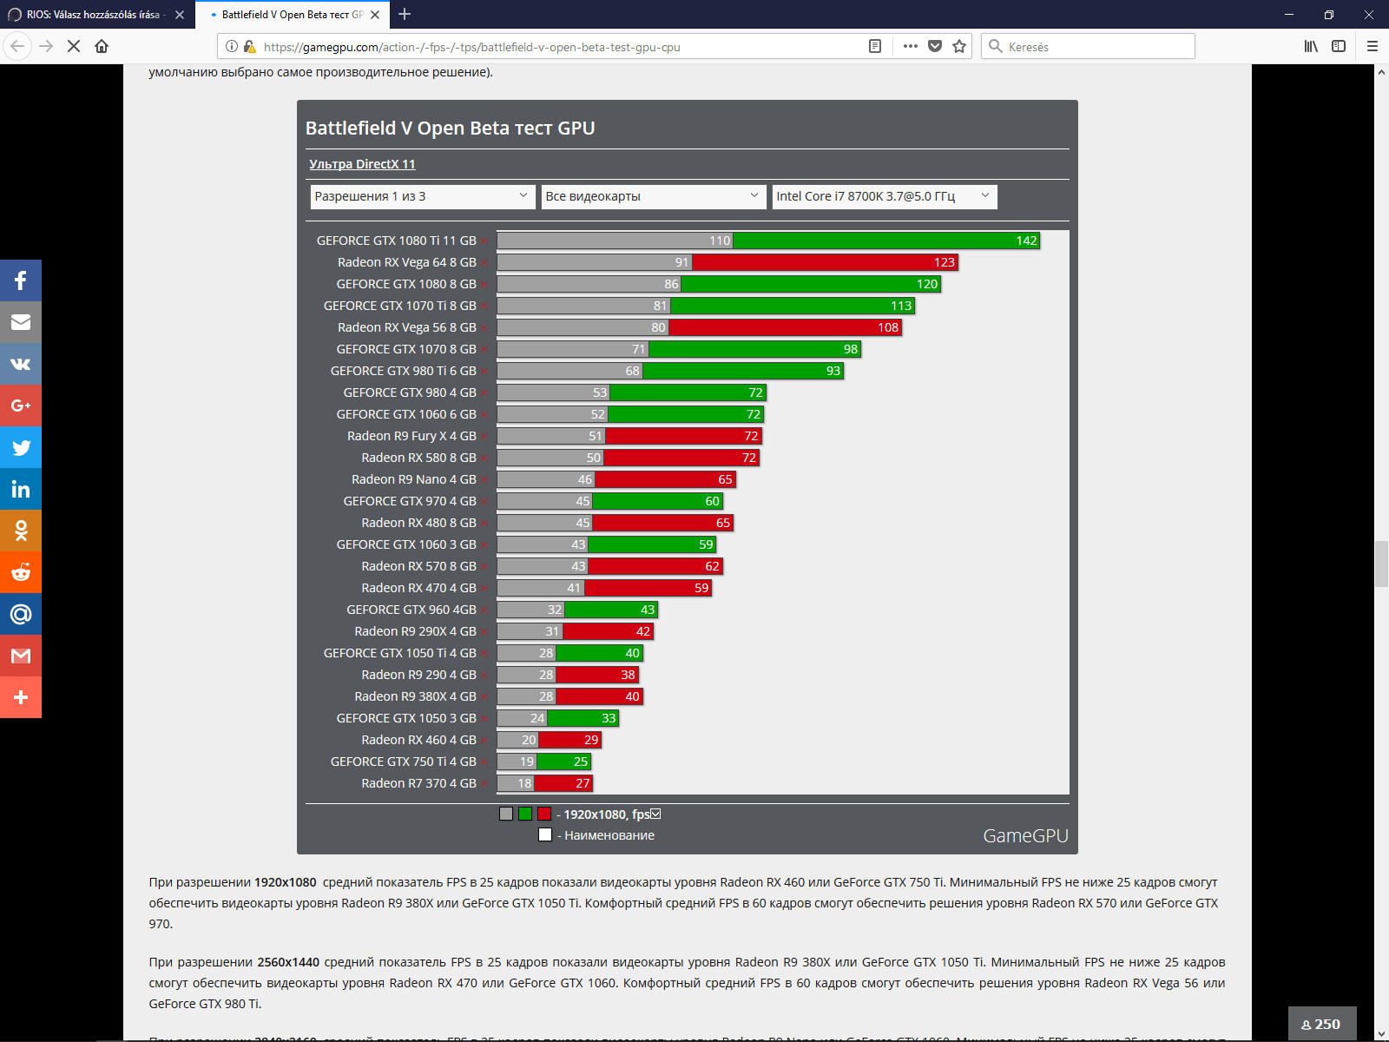Open more sharing options plus icon
1389x1042 pixels.
click(x=21, y=697)
